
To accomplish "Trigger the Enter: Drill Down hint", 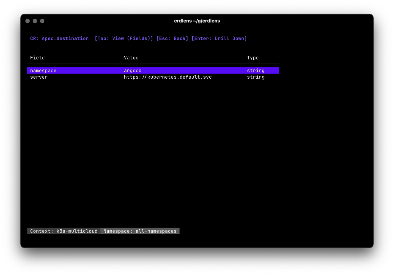I will 219,38.
